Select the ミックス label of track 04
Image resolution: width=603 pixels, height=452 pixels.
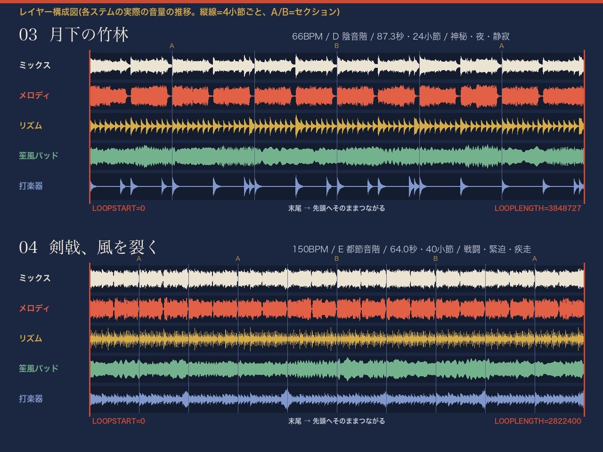tap(35, 278)
